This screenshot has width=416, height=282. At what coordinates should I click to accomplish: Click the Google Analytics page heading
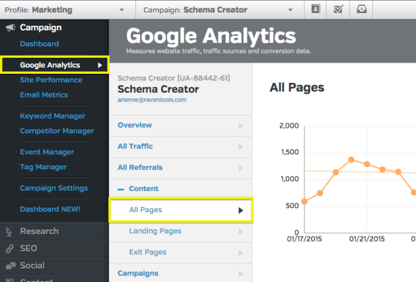click(x=211, y=36)
